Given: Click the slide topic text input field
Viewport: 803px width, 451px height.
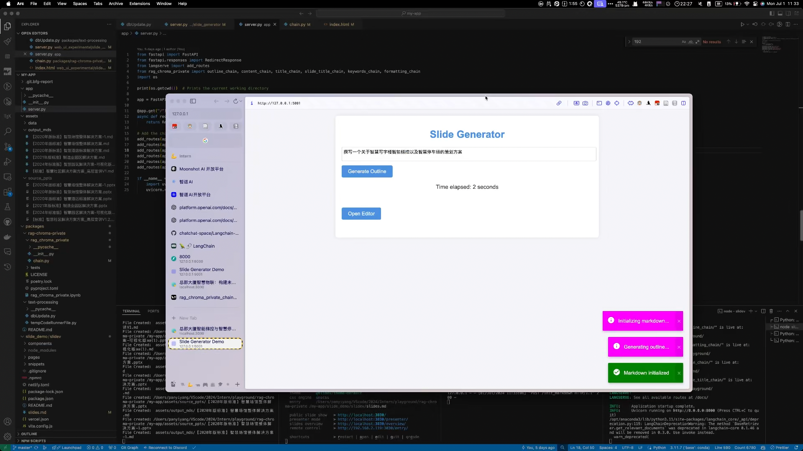Looking at the screenshot, I should click(x=468, y=154).
